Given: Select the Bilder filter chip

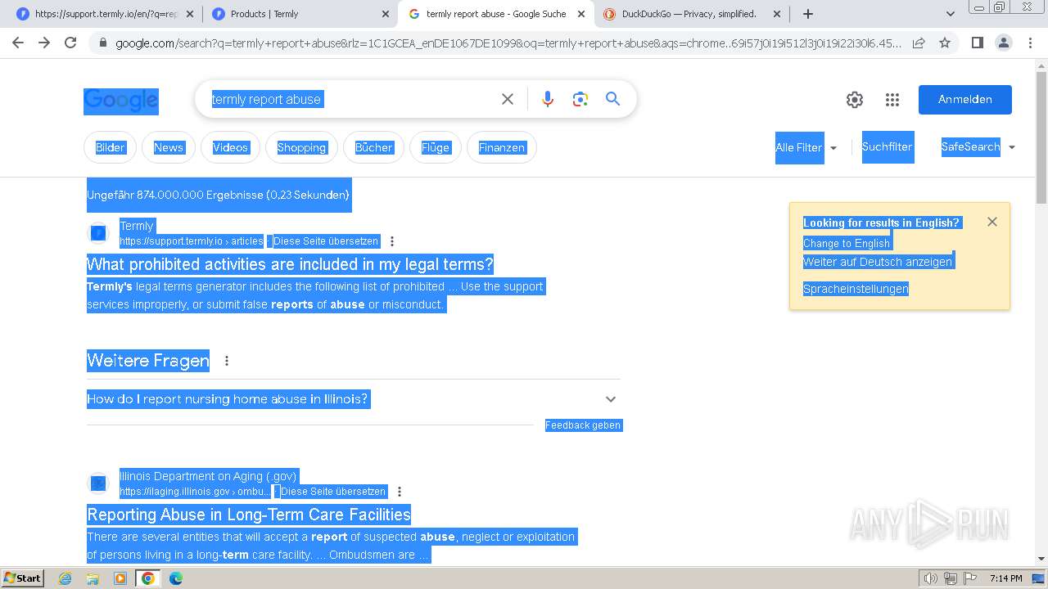Looking at the screenshot, I should [x=111, y=147].
